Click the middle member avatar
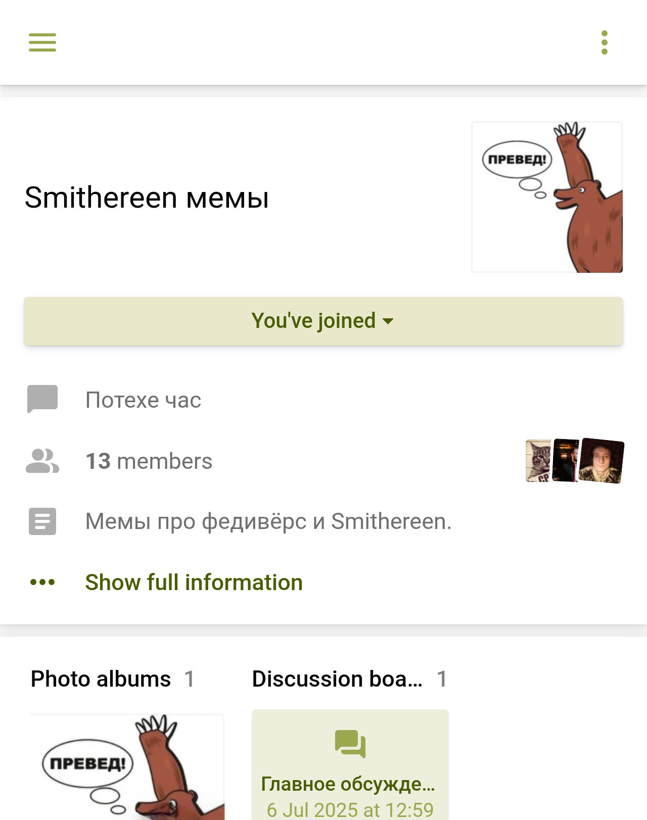Image resolution: width=647 pixels, height=820 pixels. [x=566, y=460]
